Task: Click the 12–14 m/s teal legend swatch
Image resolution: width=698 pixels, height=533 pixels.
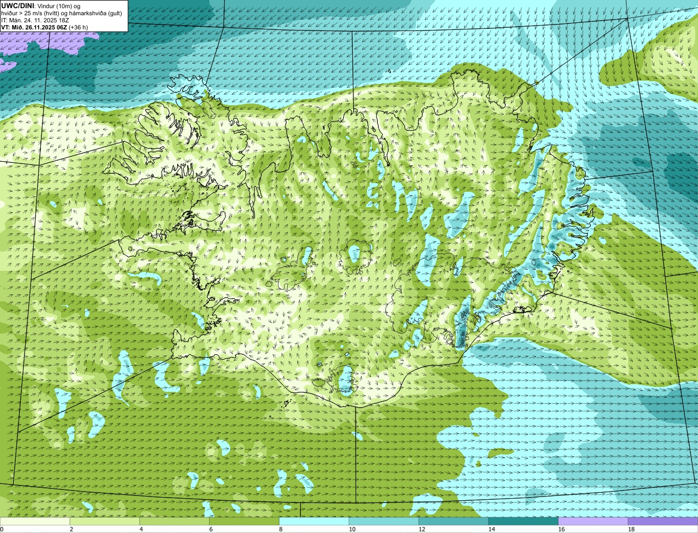Action: (454, 522)
